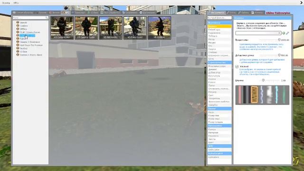
Task: Click the green add preset icon
Action: tap(284, 33)
